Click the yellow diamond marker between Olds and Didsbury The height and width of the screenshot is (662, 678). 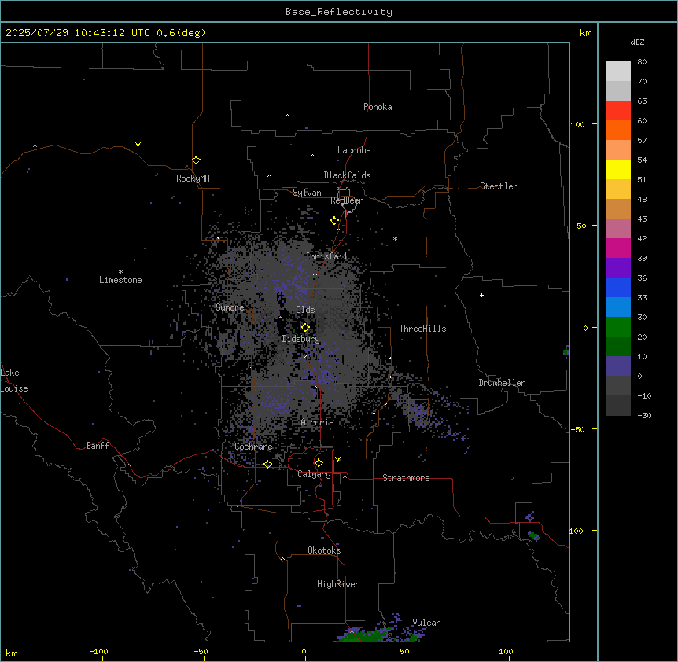[305, 328]
